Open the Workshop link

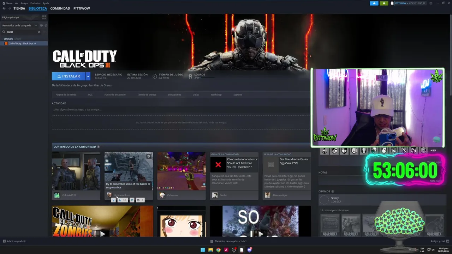point(216,95)
